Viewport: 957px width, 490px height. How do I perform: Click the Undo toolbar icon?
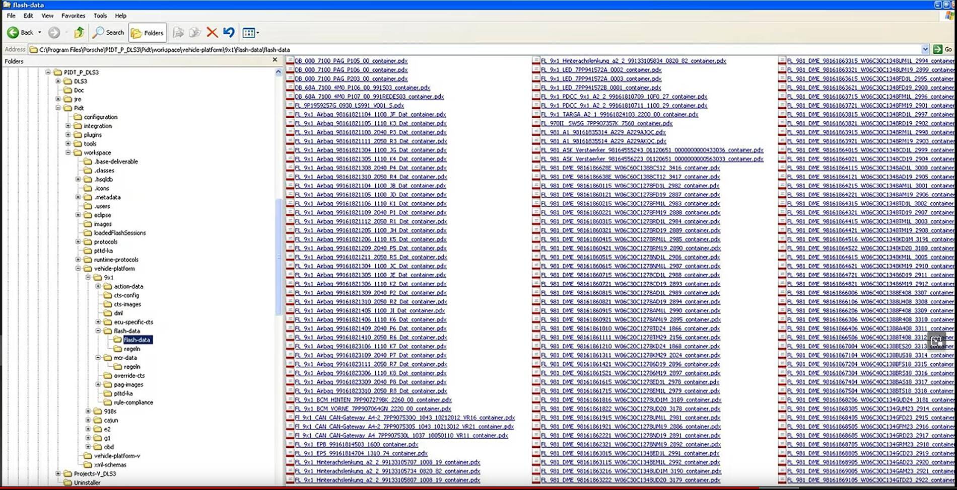229,33
